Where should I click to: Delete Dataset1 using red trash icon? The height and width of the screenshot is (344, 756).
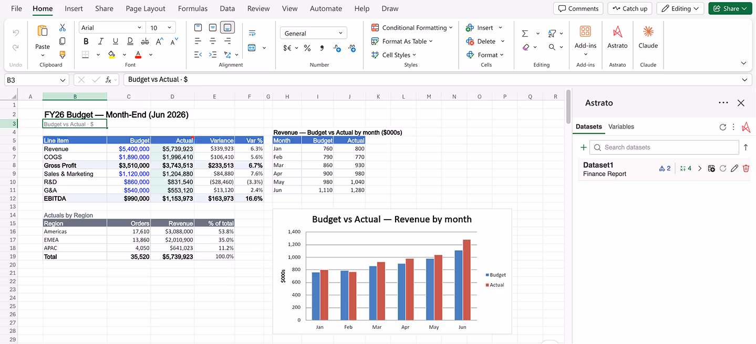[x=746, y=168]
